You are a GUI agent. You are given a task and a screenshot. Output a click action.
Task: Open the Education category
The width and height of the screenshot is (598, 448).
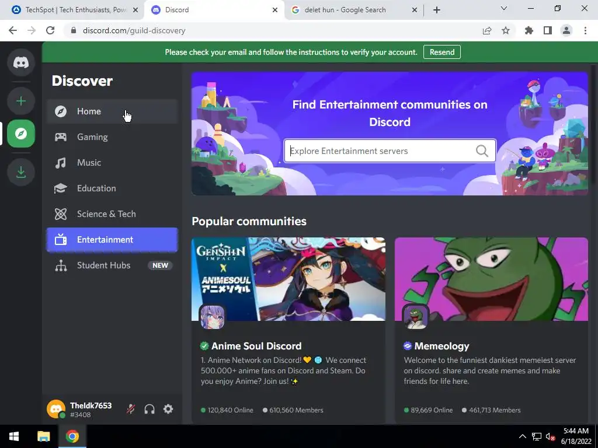tap(112, 188)
